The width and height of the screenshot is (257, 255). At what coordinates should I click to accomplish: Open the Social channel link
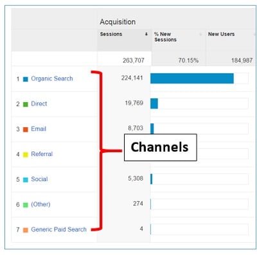(39, 179)
